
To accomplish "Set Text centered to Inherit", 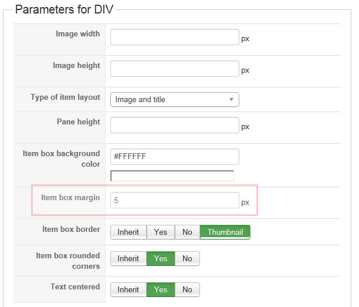I will [128, 289].
